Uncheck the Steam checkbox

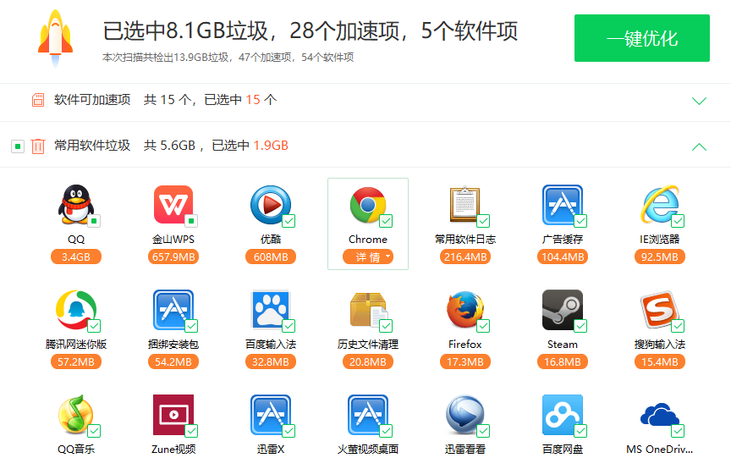coord(580,326)
